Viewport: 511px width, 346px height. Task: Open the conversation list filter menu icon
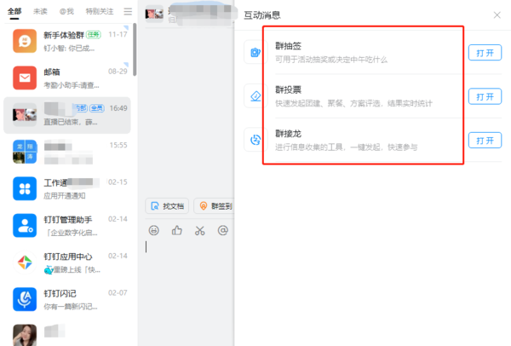click(128, 11)
